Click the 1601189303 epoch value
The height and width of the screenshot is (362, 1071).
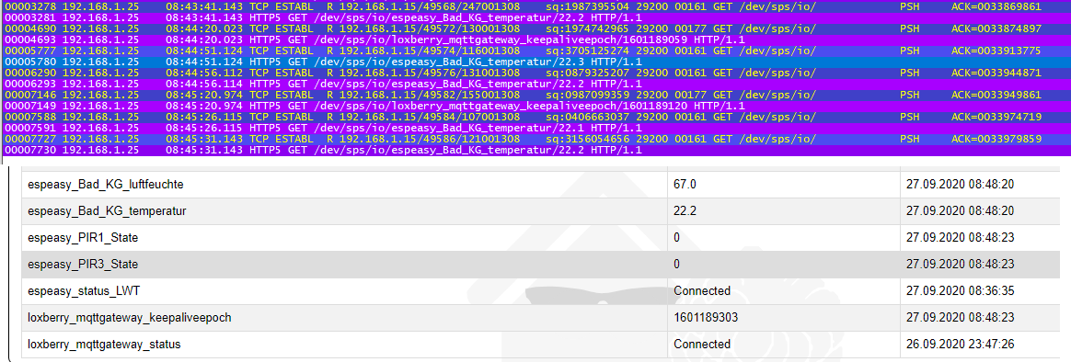pyautogui.click(x=706, y=318)
